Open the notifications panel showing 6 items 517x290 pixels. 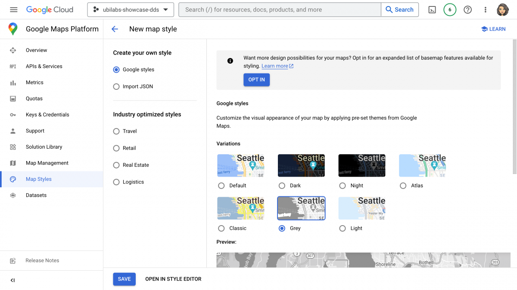[x=450, y=9]
